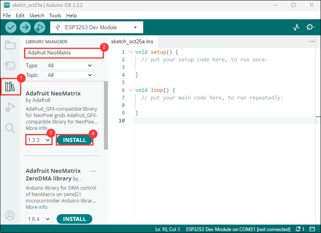Screen dimensions: 321x233
Task: Click the library list scrollbar
Action: [106, 115]
